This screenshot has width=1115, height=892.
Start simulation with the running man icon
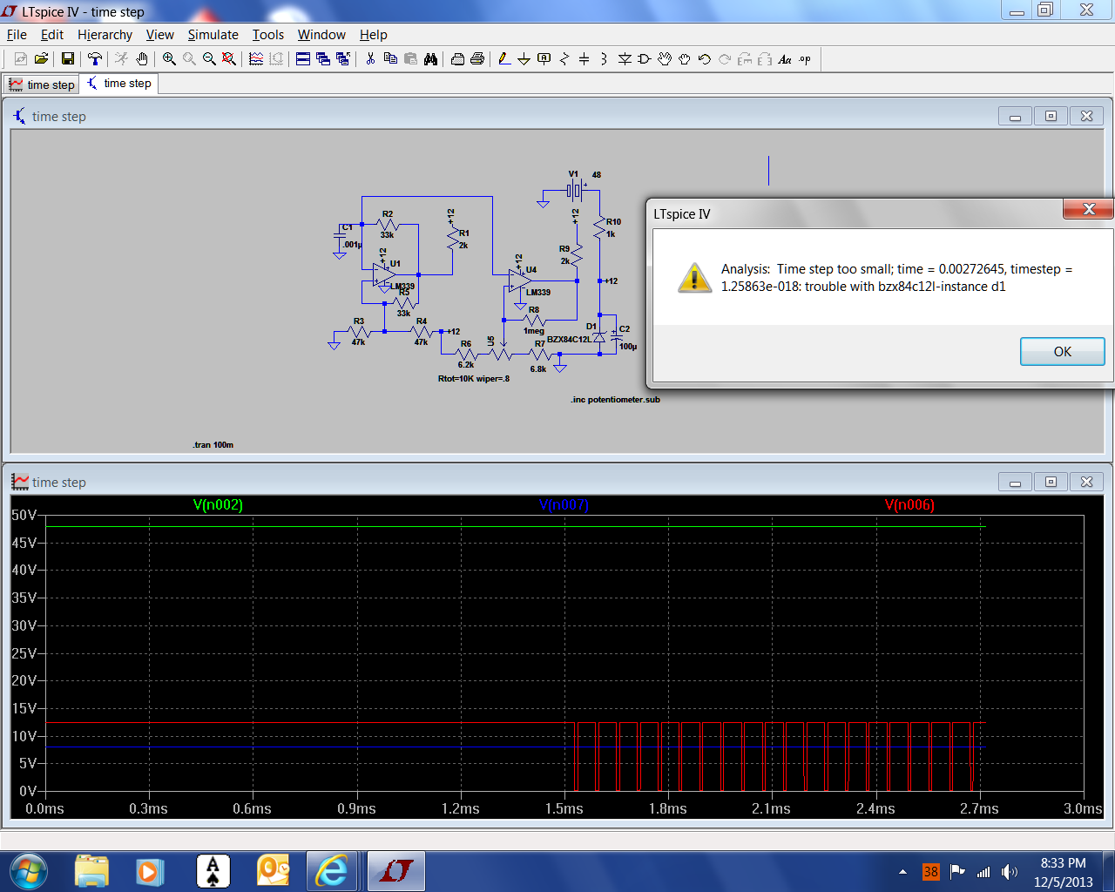pyautogui.click(x=121, y=59)
